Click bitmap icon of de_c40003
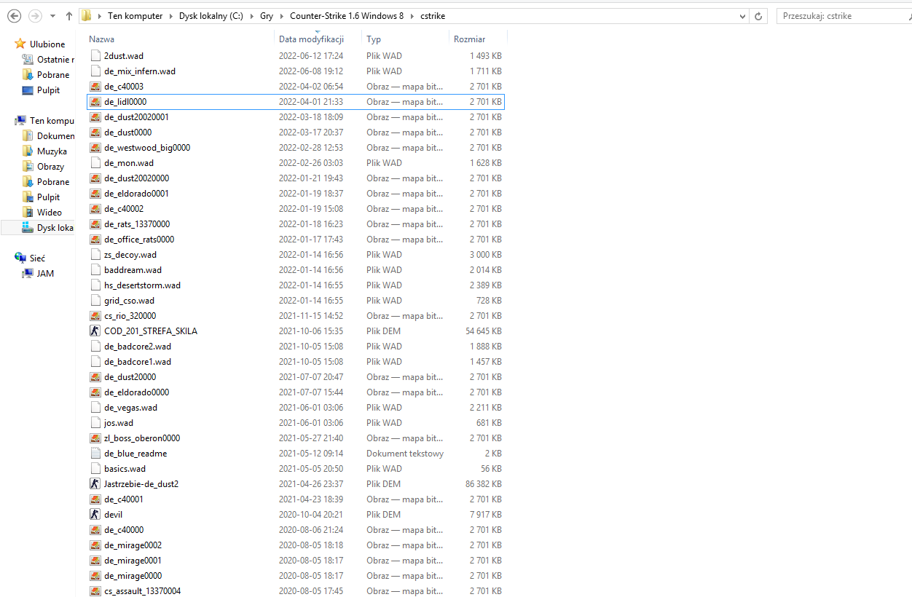Screen dimensions: 912x597 [95, 87]
